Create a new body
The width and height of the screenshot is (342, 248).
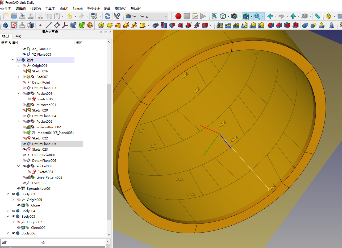point(6,25)
